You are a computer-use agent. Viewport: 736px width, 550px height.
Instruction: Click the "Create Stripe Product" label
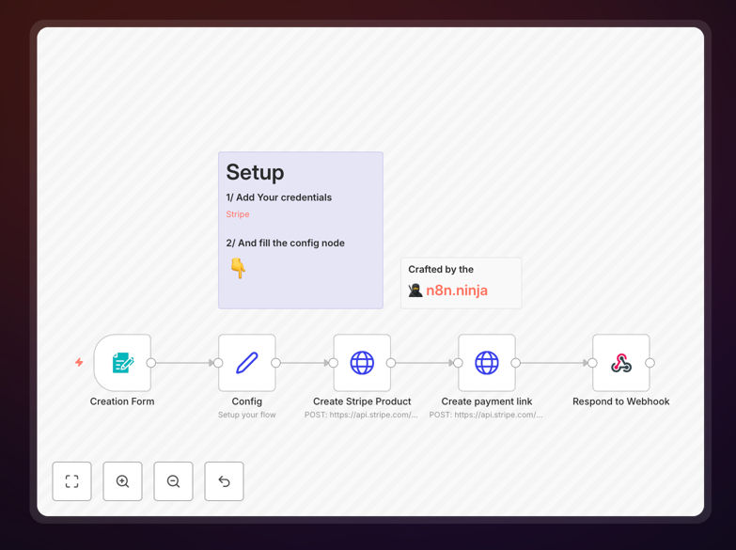[x=362, y=401]
